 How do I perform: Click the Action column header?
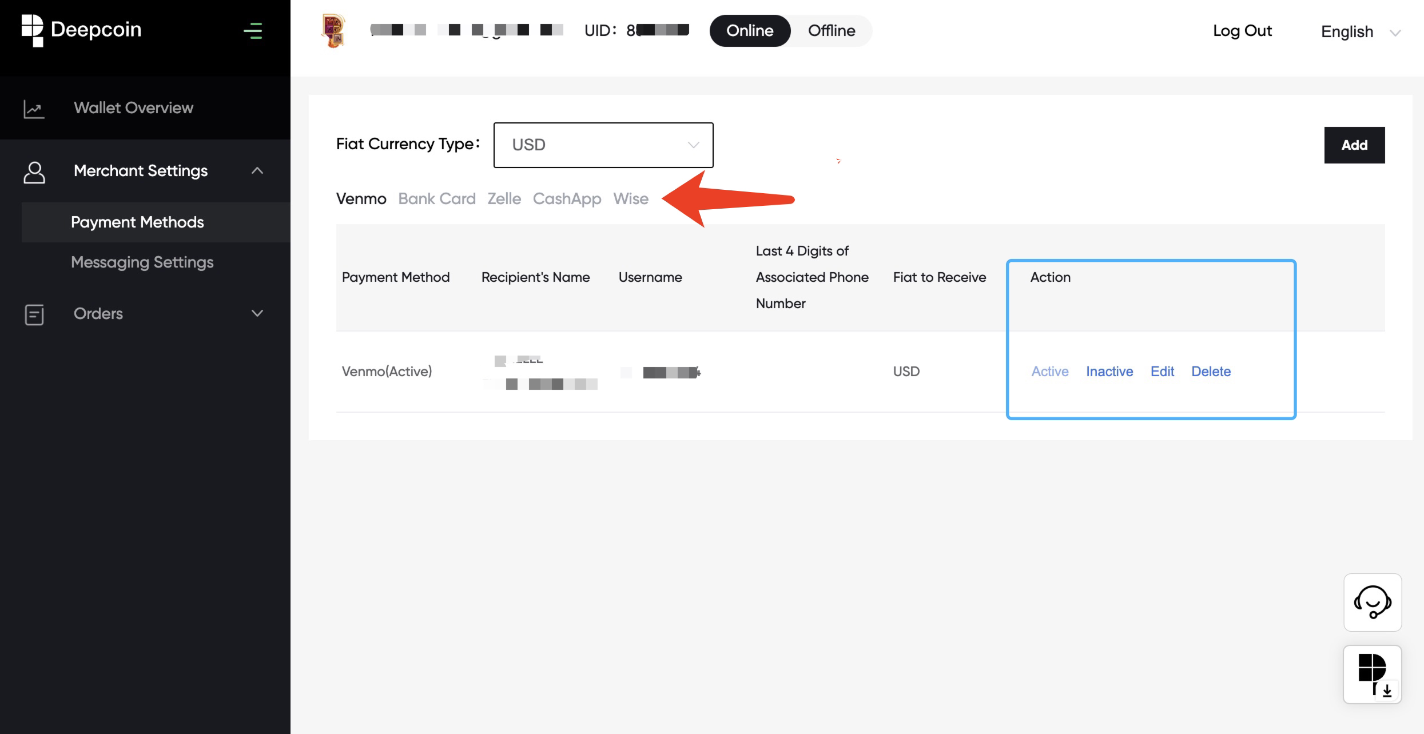pos(1051,277)
